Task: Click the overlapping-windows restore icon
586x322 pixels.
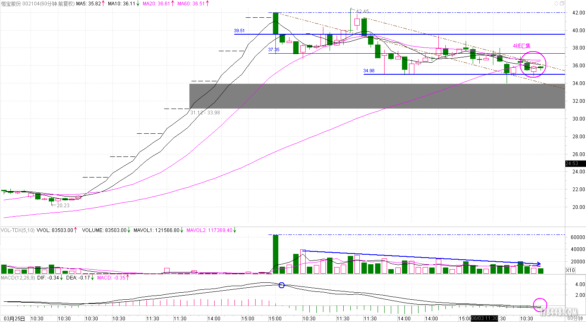Action: (x=562, y=3)
